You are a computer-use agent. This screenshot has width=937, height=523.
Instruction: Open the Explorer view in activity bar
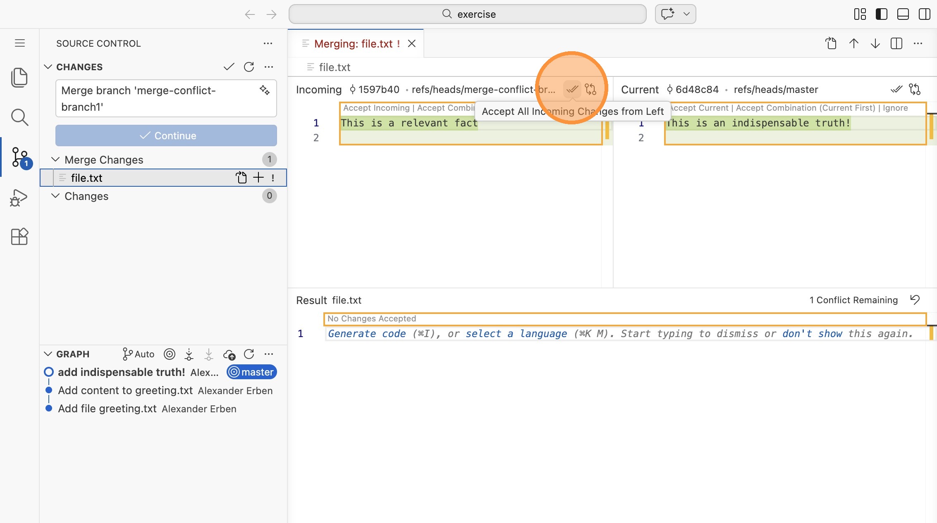click(x=19, y=78)
